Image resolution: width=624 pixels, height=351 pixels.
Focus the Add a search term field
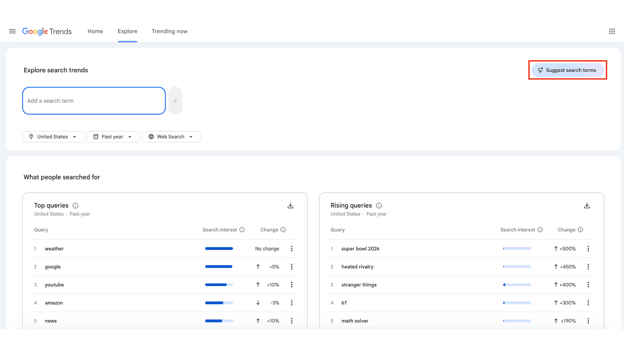pos(94,101)
